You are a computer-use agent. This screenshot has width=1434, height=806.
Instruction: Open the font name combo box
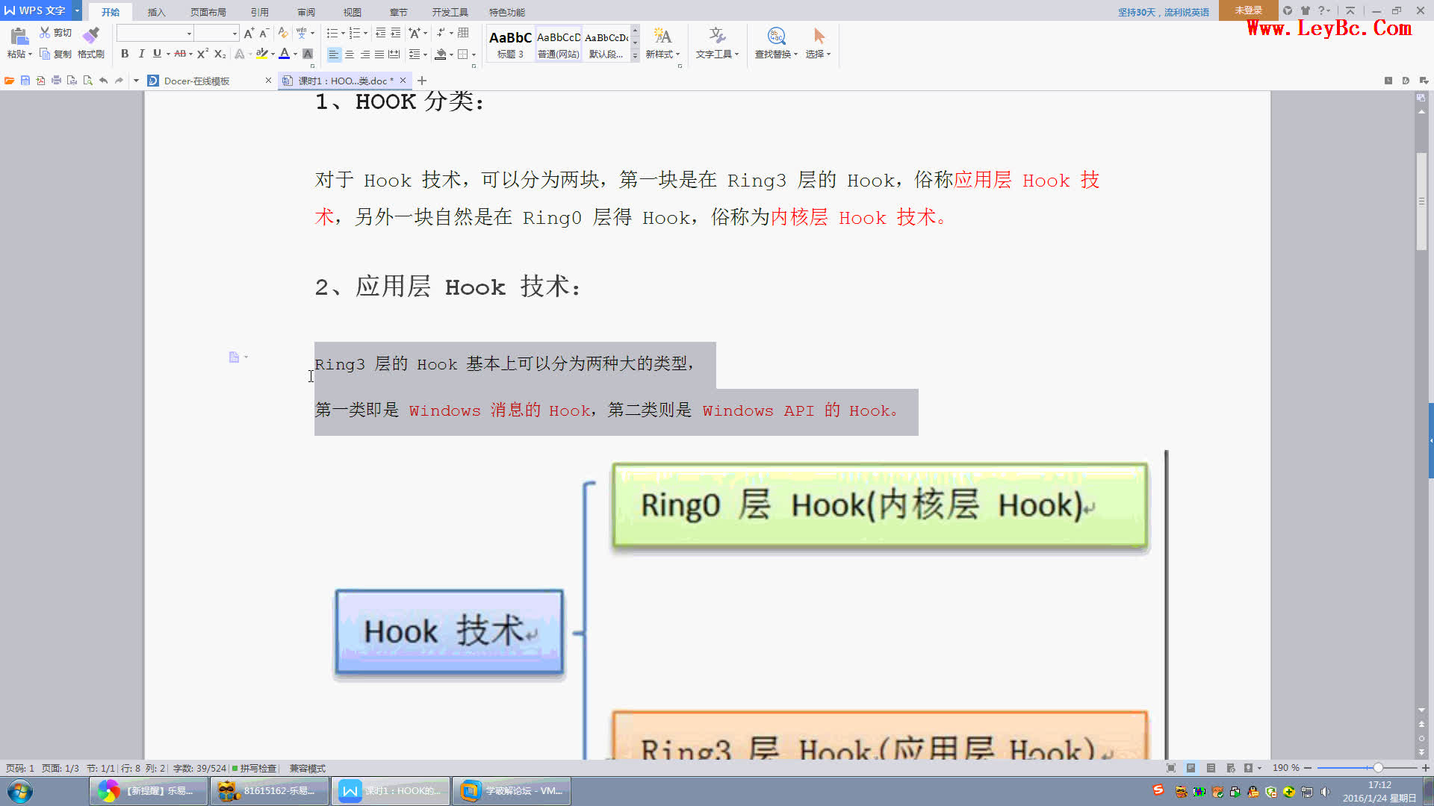click(155, 33)
